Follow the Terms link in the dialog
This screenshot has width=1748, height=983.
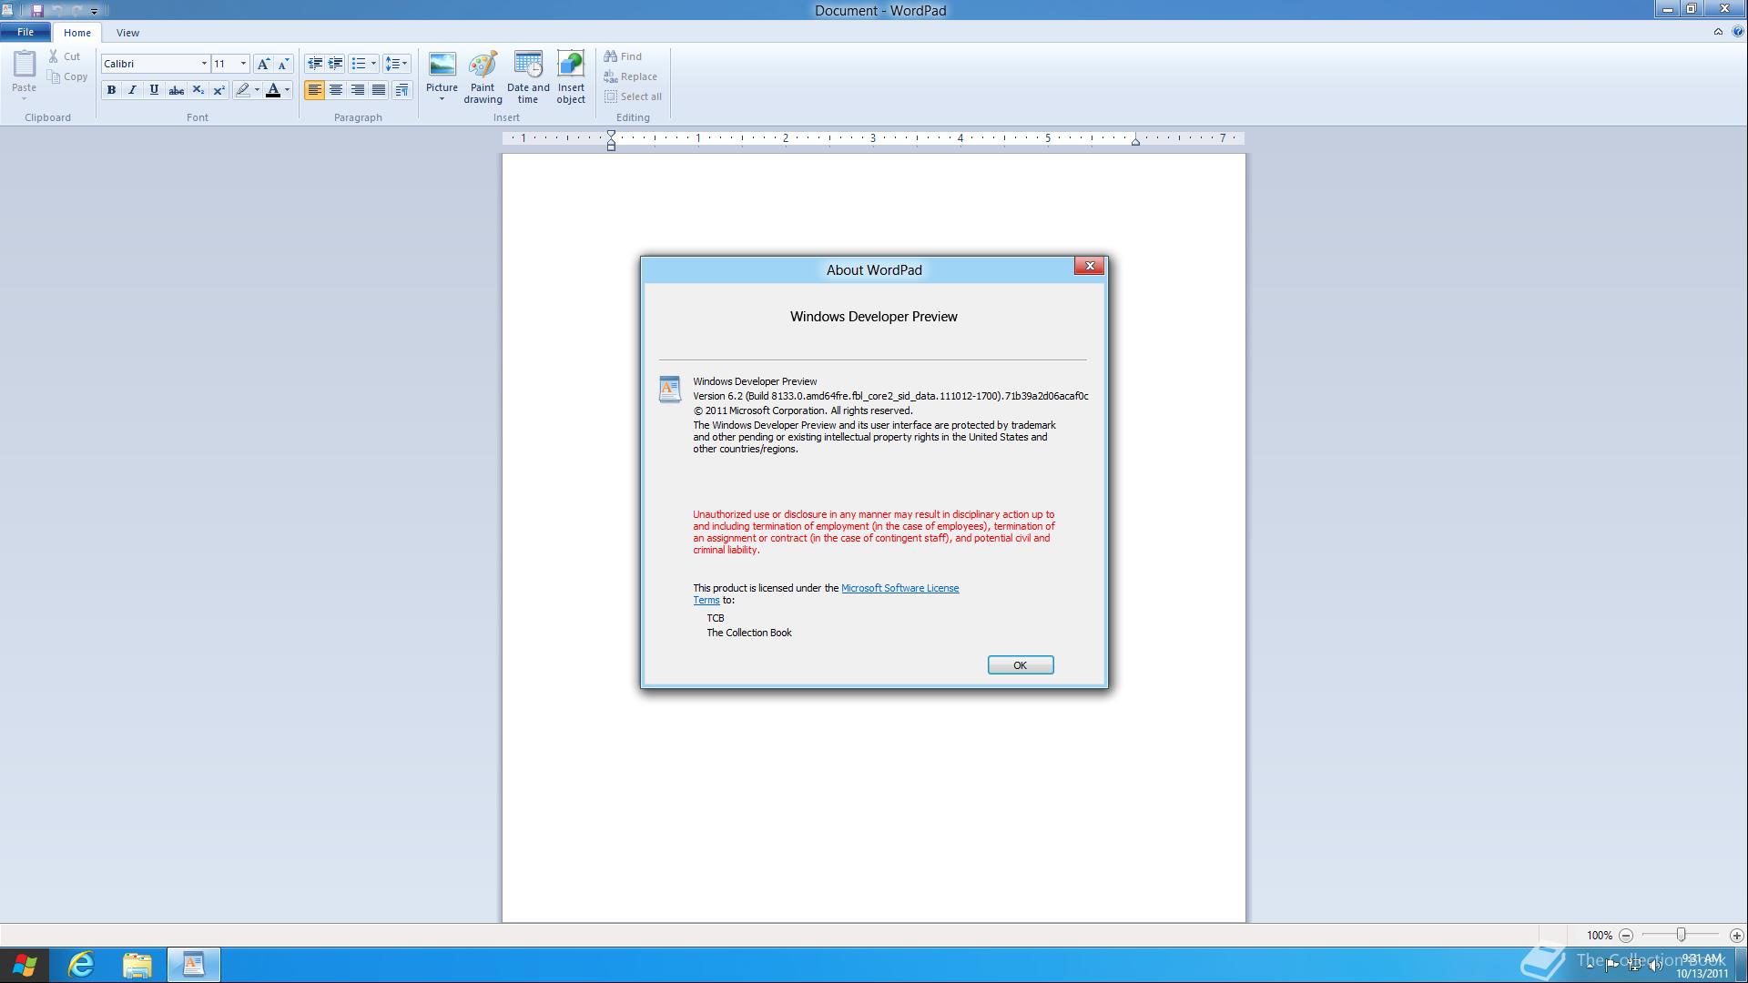pos(706,601)
